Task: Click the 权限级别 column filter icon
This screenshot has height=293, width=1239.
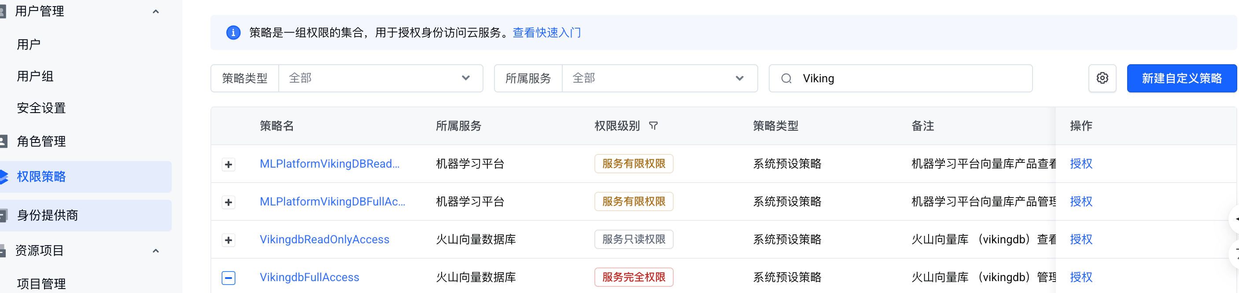Action: [x=653, y=126]
